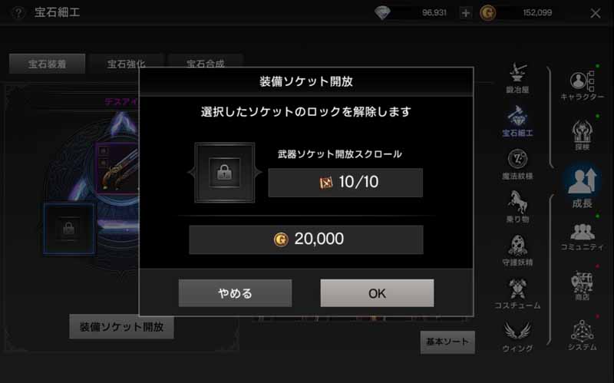
Task: Switch to the 宝石強化 tab
Action: [x=126, y=64]
